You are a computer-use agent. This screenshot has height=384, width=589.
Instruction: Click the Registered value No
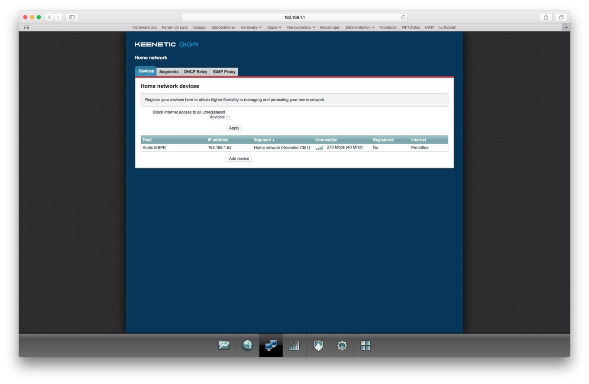[375, 148]
